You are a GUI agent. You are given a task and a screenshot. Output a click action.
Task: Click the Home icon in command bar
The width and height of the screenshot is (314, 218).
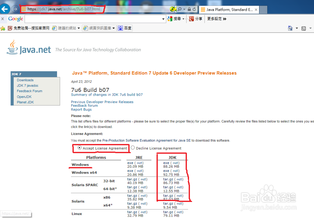pos(290,28)
